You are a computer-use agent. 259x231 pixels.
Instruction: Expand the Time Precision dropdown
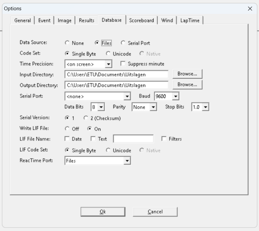109,64
